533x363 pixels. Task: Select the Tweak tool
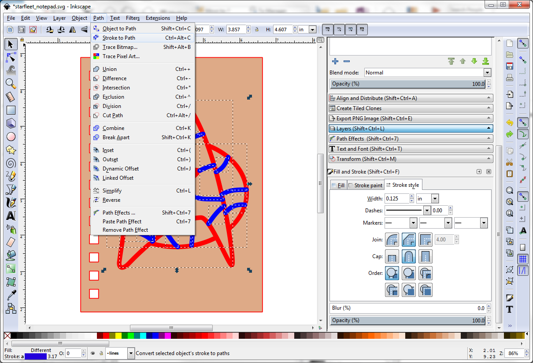click(11, 70)
